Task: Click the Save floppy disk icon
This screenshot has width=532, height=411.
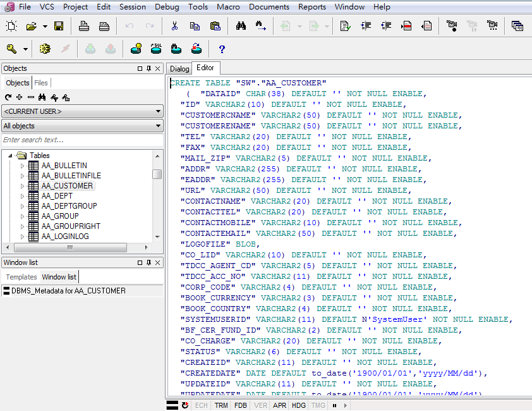Action: click(x=59, y=26)
